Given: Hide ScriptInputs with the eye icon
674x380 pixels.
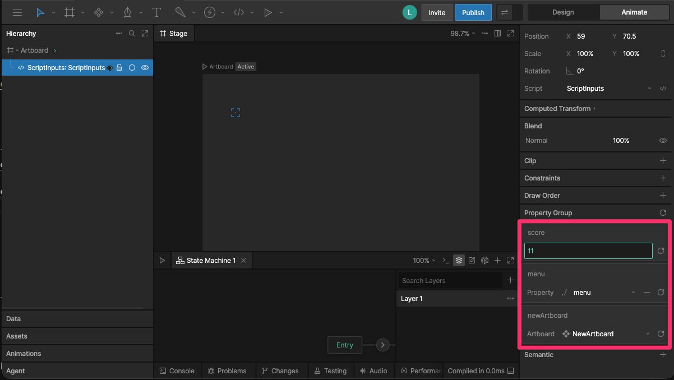Looking at the screenshot, I should click(145, 68).
